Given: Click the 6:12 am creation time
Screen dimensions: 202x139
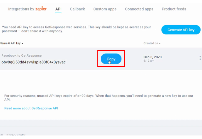Looking at the screenshot, I should tap(149, 61).
